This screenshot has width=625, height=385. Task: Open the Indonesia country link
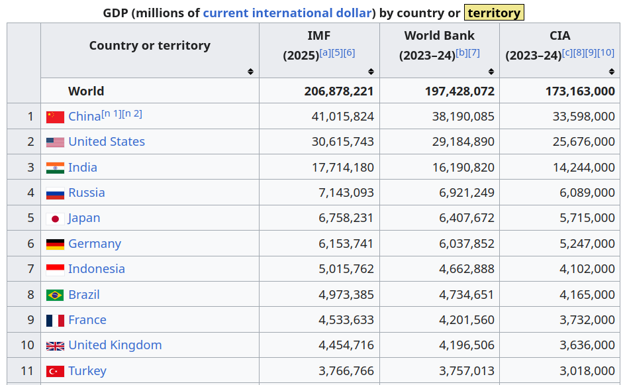click(97, 269)
